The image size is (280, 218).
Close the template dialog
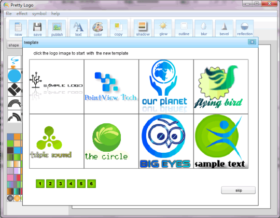coord(252,42)
